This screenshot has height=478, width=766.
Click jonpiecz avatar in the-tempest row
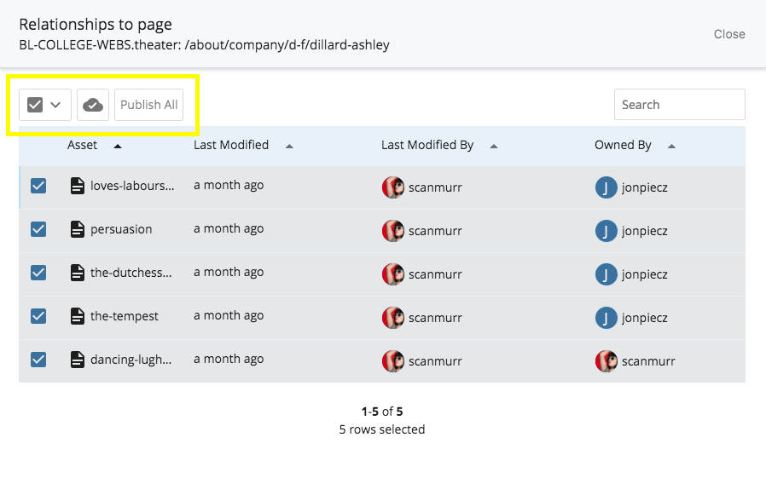click(606, 317)
